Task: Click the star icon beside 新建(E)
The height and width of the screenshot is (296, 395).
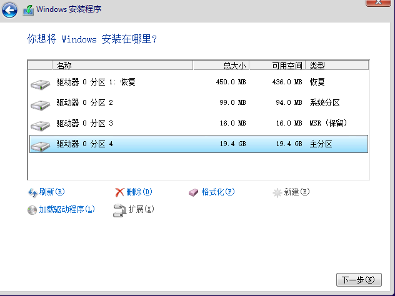Action: click(277, 193)
